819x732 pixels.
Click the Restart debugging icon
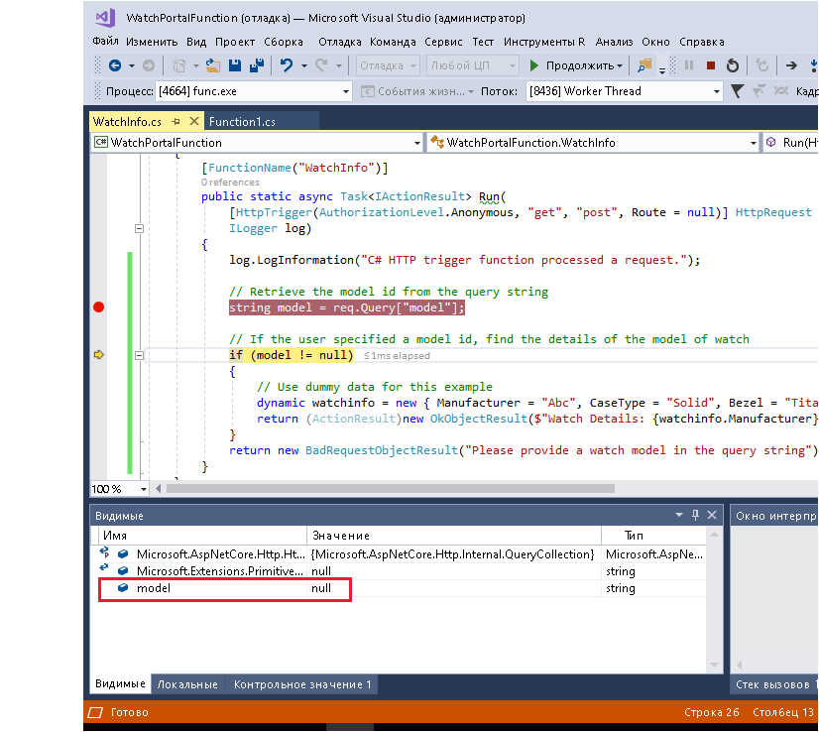tap(733, 65)
